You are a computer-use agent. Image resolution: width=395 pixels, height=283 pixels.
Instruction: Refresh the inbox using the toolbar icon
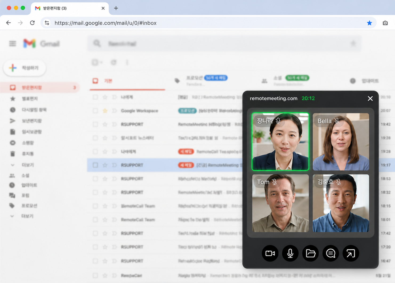114,62
